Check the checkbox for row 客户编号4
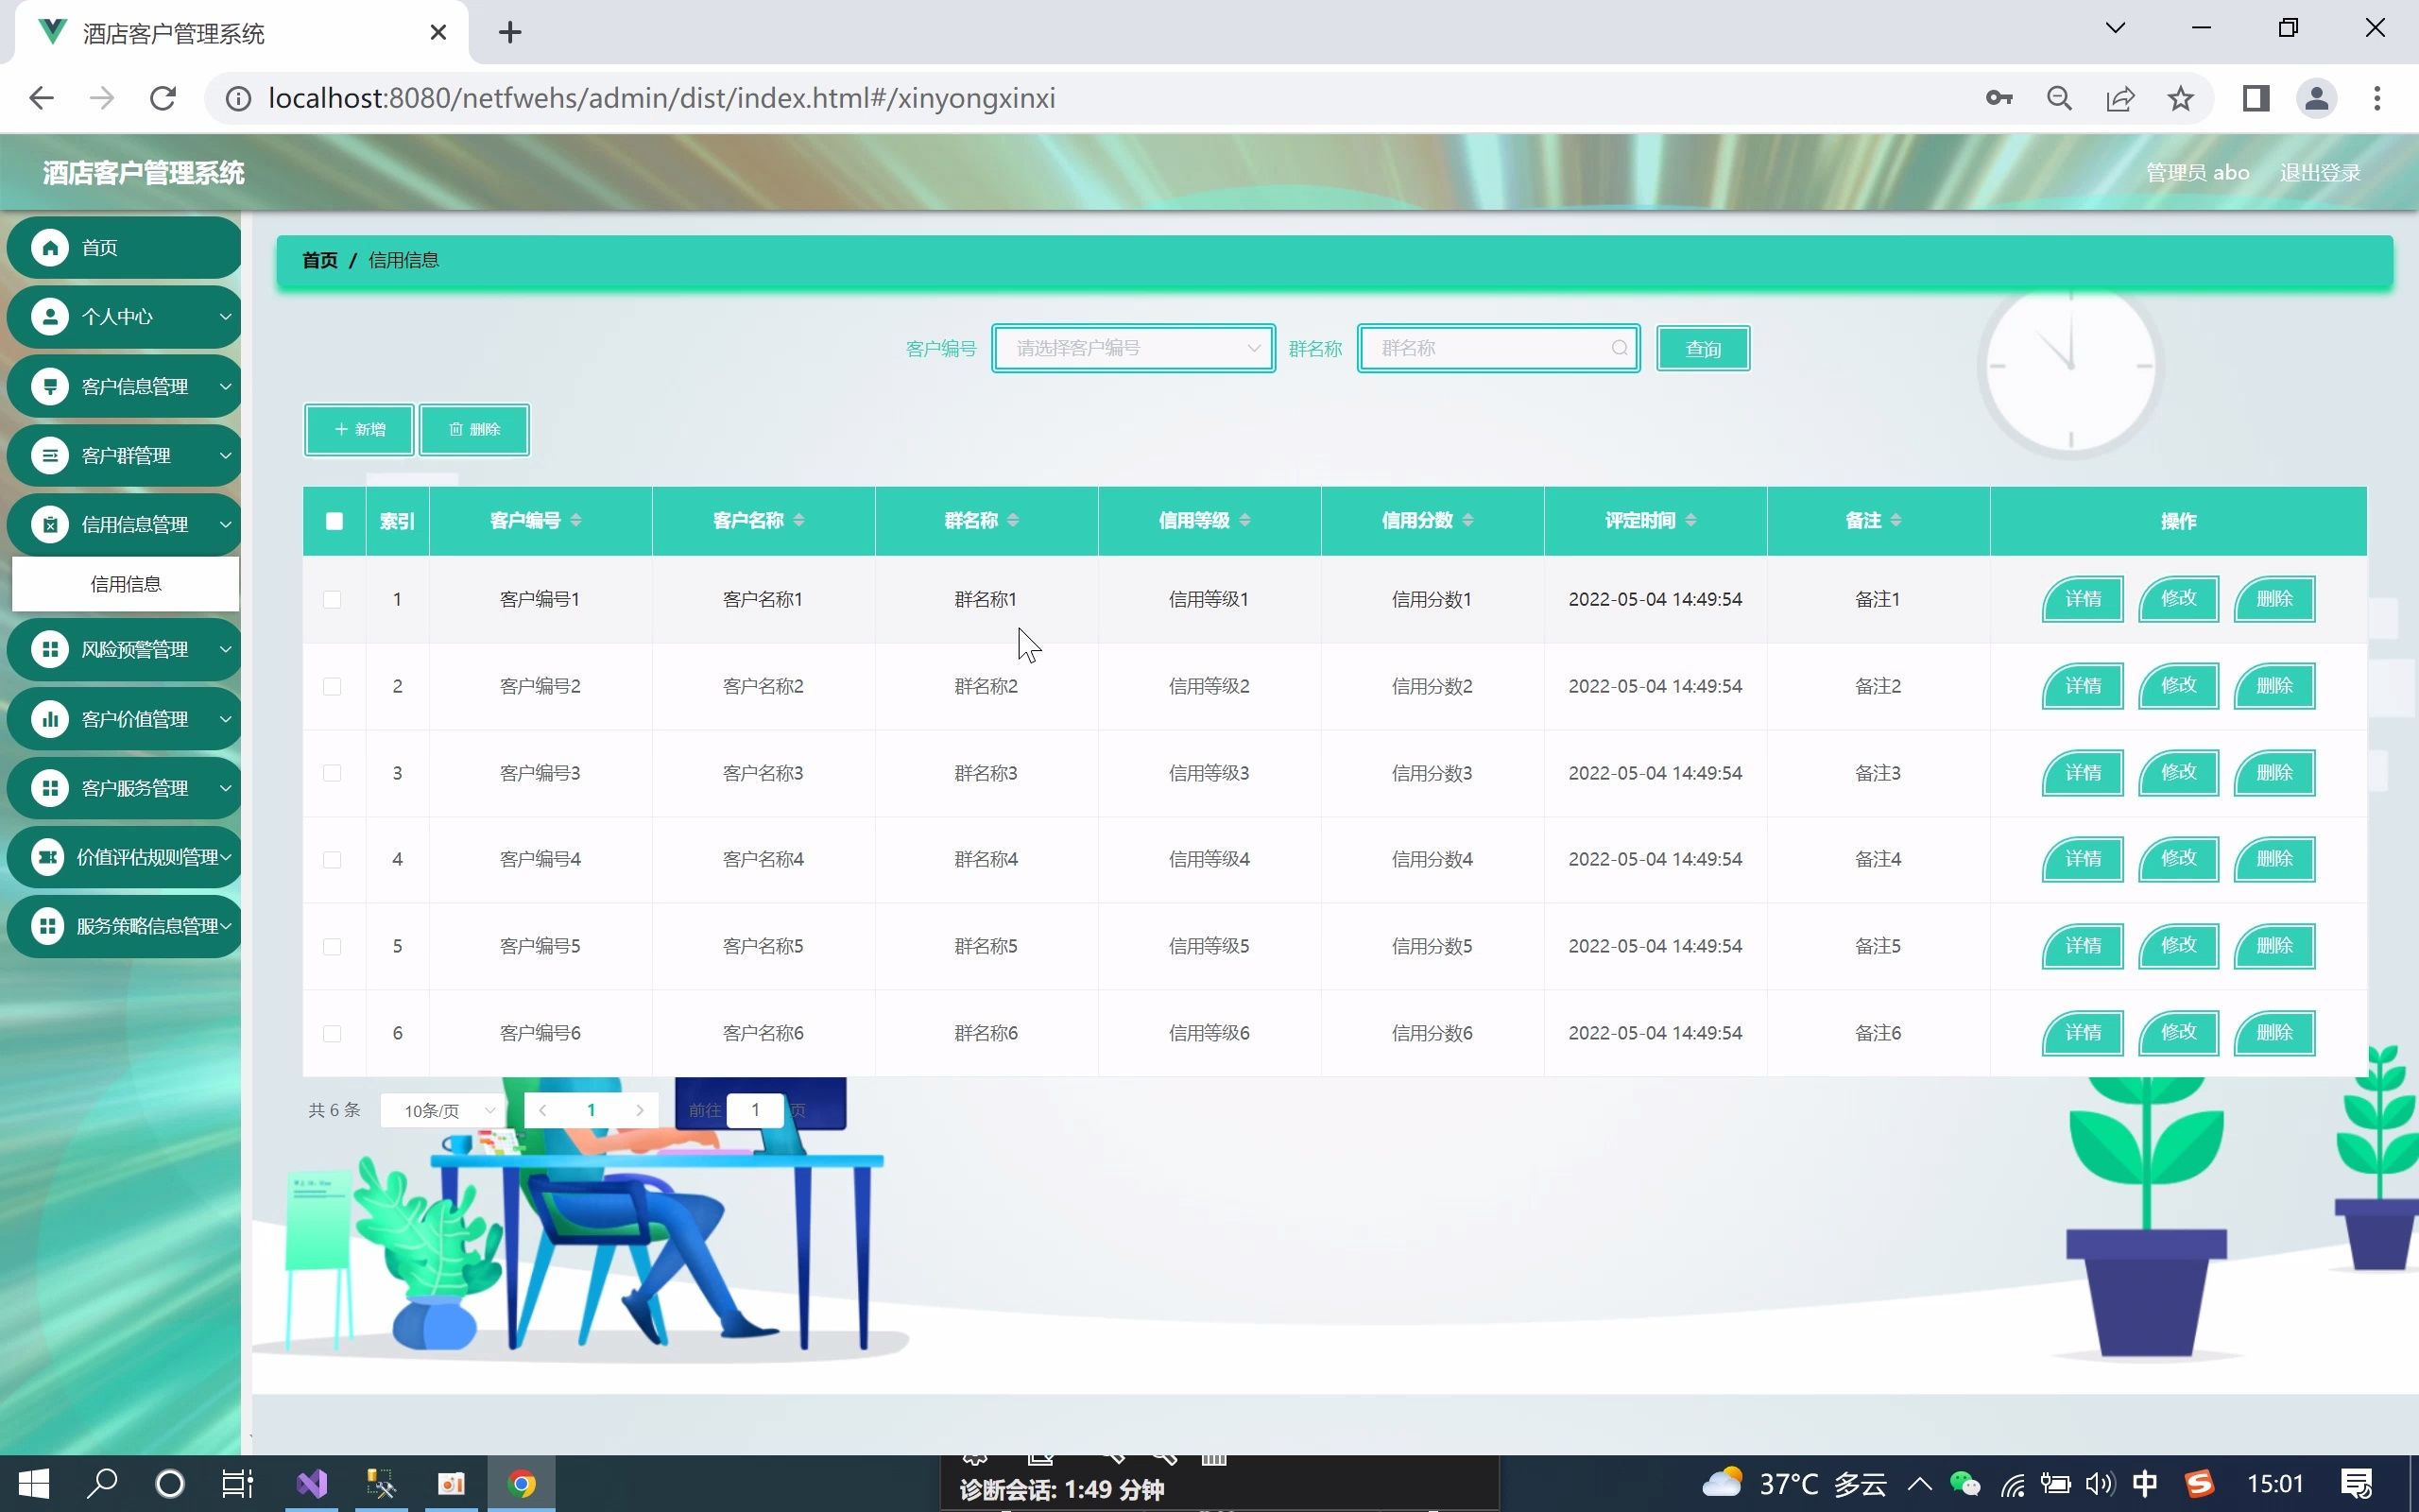The height and width of the screenshot is (1512, 2419). pos(332,859)
